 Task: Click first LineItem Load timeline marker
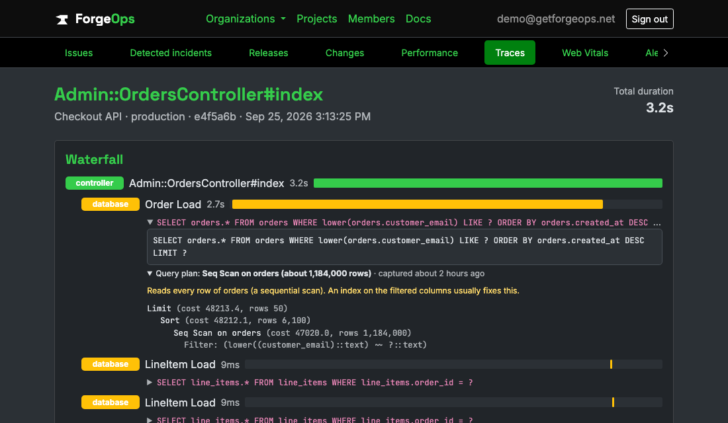(611, 365)
